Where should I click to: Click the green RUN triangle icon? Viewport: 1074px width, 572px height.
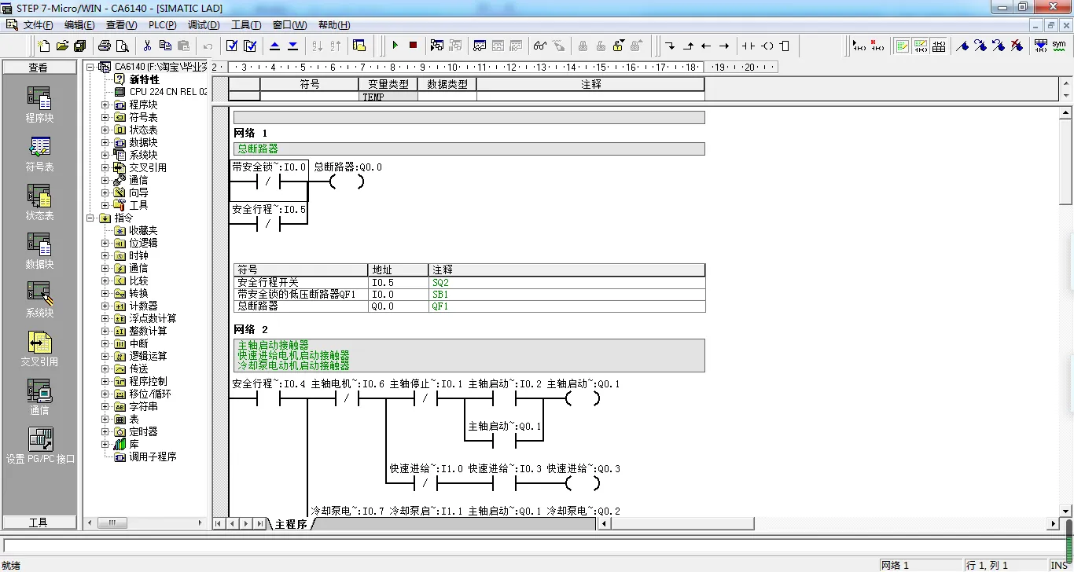click(395, 46)
